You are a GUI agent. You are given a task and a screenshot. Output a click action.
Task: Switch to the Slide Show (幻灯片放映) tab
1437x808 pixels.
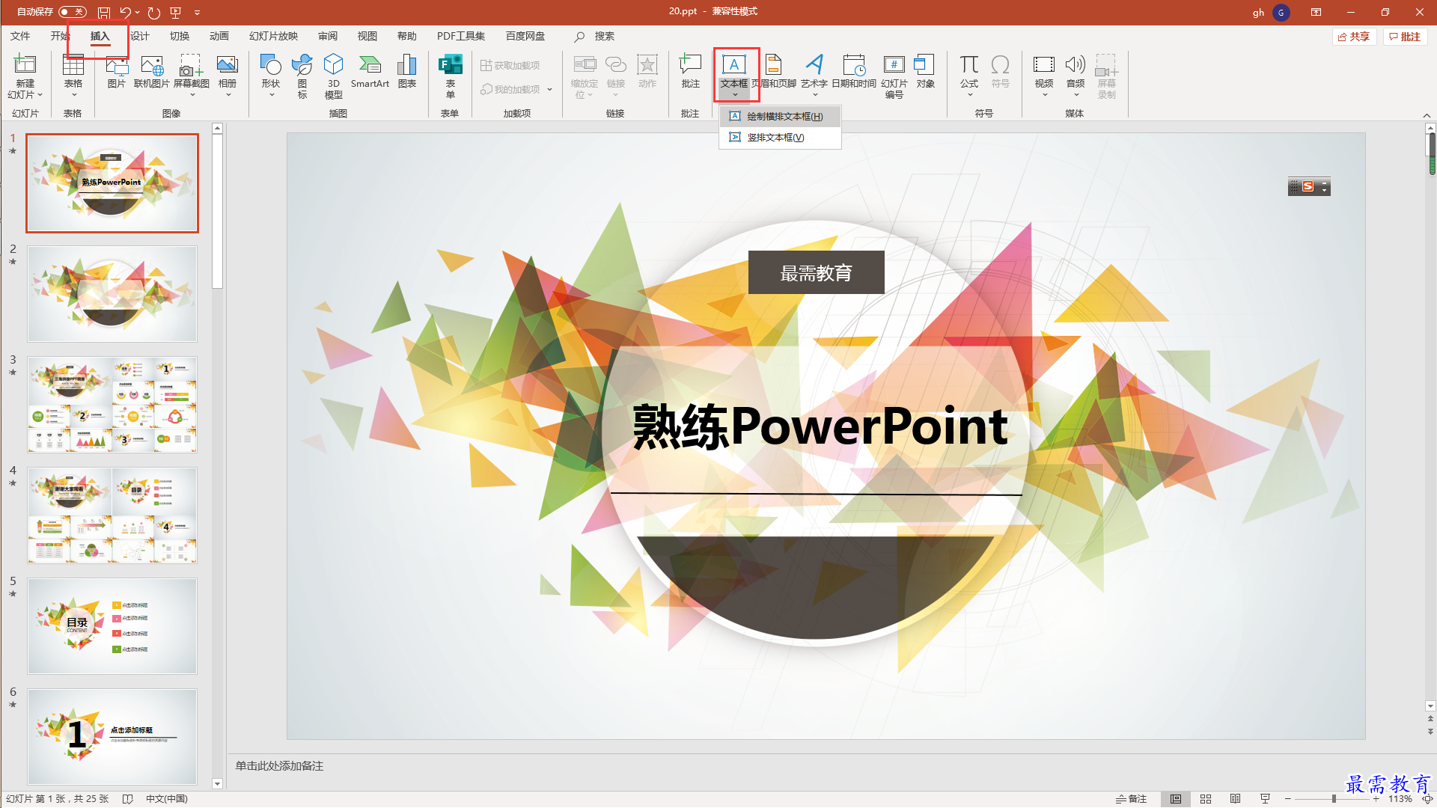[273, 36]
